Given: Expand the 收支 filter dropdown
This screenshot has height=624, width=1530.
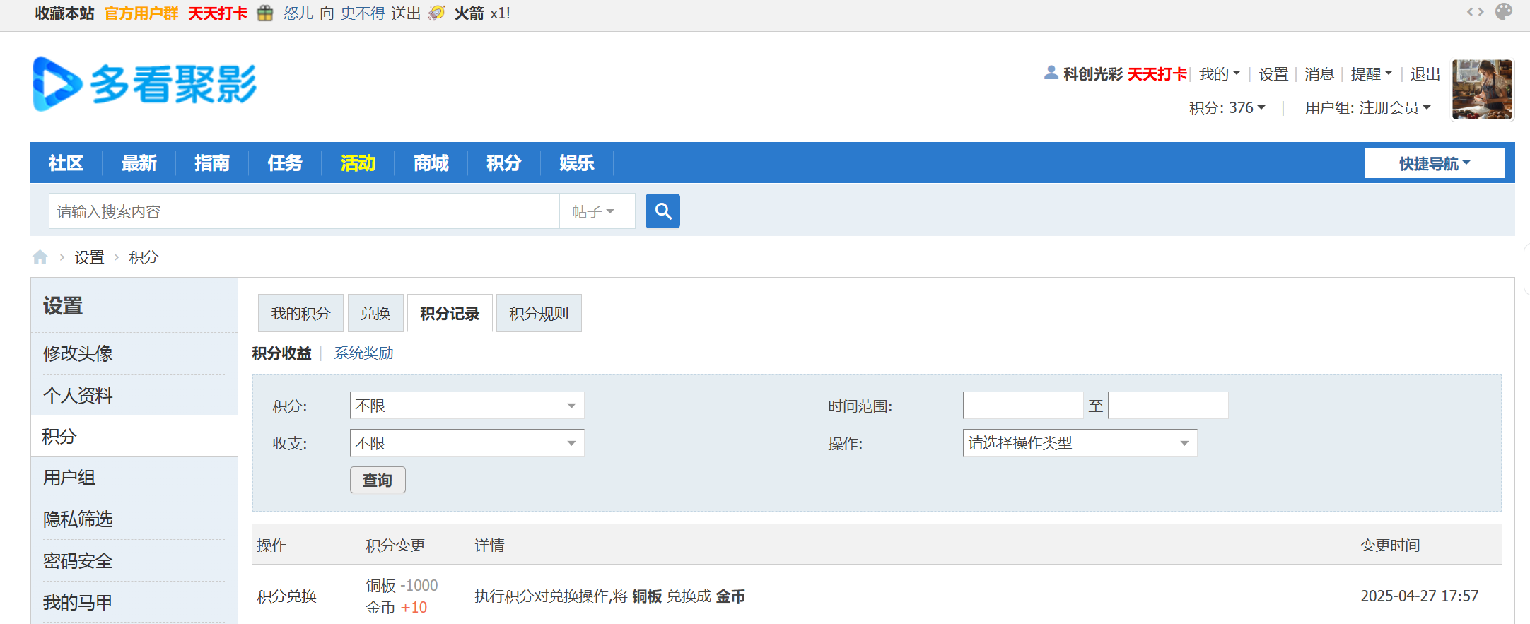Looking at the screenshot, I should click(x=467, y=443).
